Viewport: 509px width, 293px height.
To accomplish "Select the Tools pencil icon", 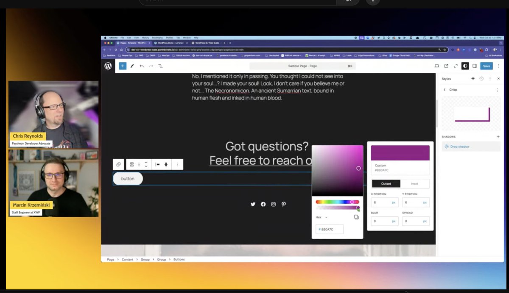I will pos(132,66).
